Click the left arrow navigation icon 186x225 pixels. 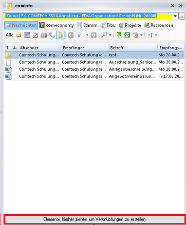click(x=70, y=35)
